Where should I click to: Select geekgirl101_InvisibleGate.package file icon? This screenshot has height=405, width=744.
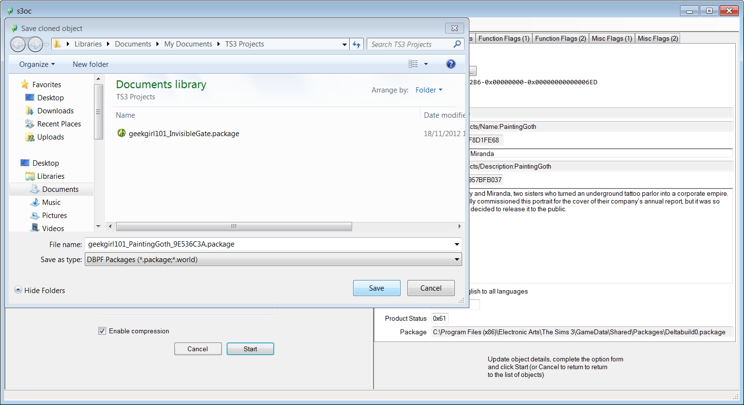click(122, 133)
